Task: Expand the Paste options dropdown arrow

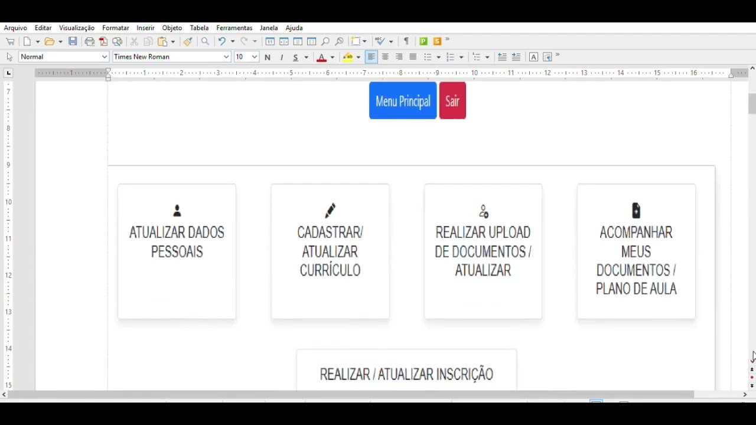Action: (173, 41)
